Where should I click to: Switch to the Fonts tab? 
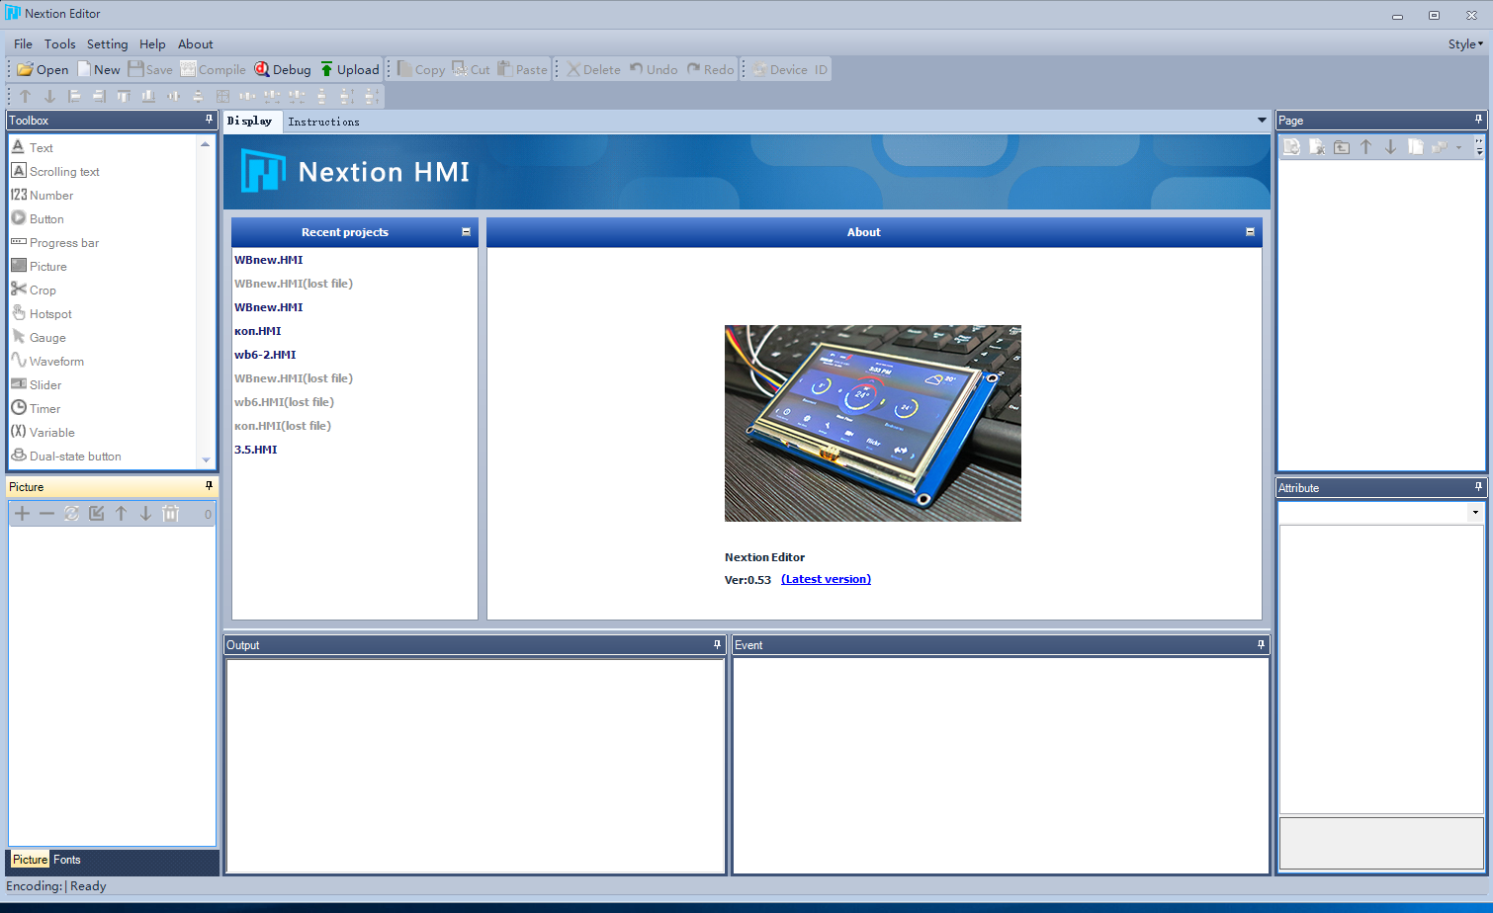67,860
